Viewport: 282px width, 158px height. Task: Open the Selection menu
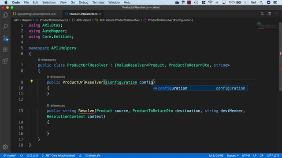tap(49, 2)
